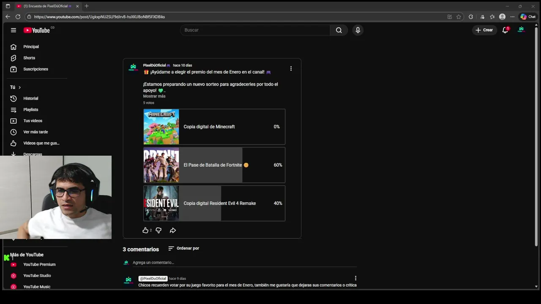The image size is (541, 304).
Task: Open Ordenar por comments sort dropdown
Action: [x=183, y=248]
